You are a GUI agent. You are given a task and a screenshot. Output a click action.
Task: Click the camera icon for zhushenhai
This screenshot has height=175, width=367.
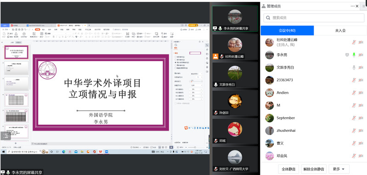pos(361,130)
